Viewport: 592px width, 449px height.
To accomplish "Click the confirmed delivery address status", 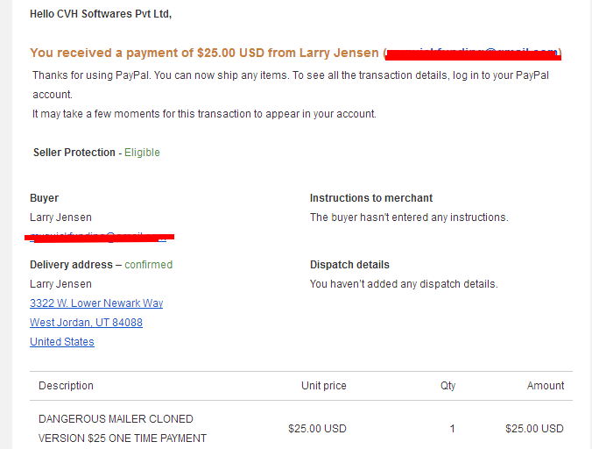I will (x=148, y=265).
